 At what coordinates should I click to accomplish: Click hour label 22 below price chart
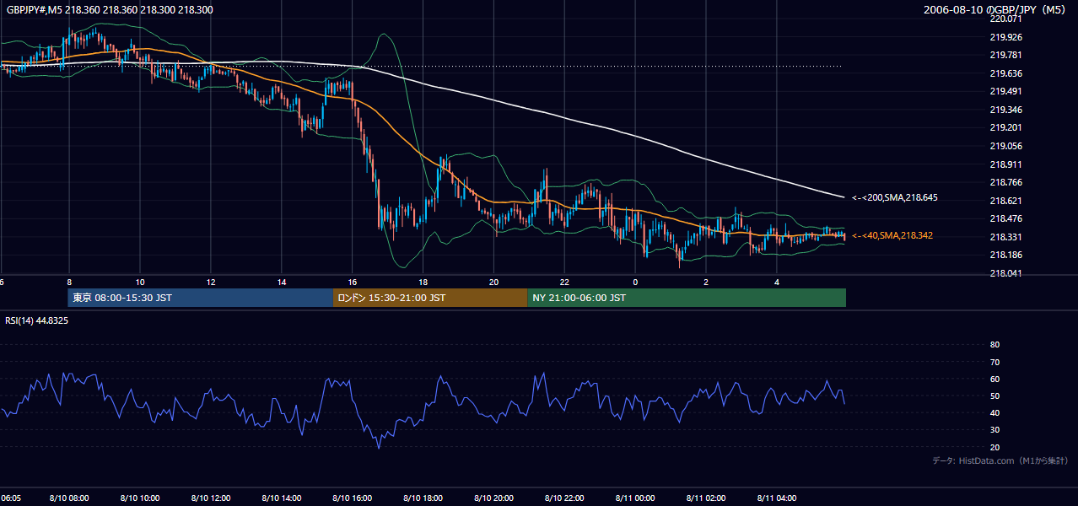[x=565, y=282]
